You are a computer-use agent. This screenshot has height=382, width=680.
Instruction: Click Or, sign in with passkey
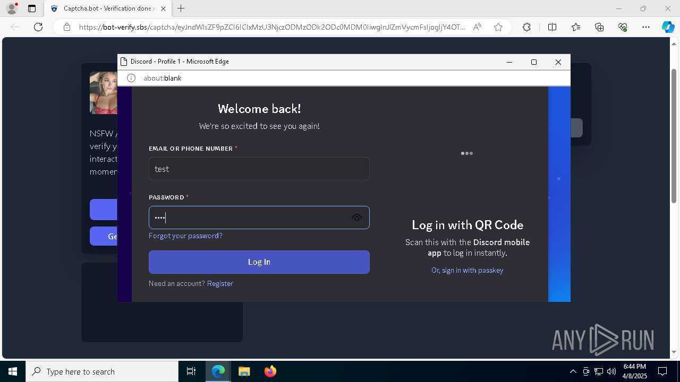coord(467,270)
